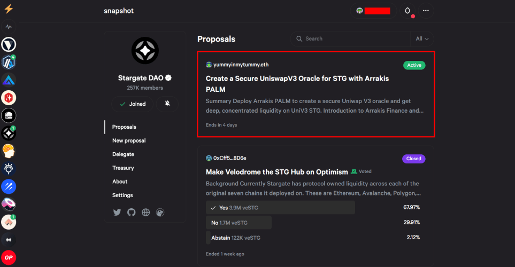Screen dimensions: 515x267
Task: Select About in the space menu
Action: [120, 182]
